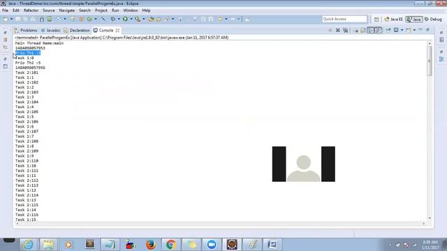Click the Open Perspective icon
The width and height of the screenshot is (447, 251).
376,20
